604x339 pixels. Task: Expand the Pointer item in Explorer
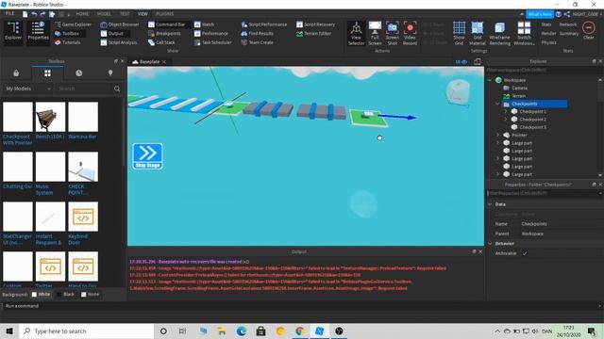click(497, 136)
